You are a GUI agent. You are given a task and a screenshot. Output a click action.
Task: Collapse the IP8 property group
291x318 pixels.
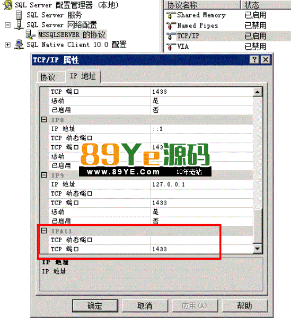point(44,119)
